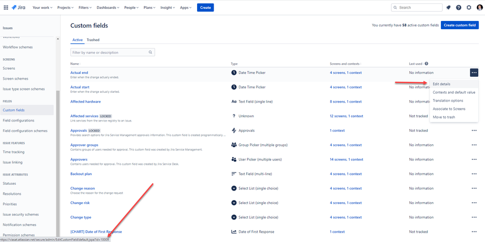This screenshot has width=485, height=242.
Task: Click the Approvals type icon
Action: coord(234,131)
